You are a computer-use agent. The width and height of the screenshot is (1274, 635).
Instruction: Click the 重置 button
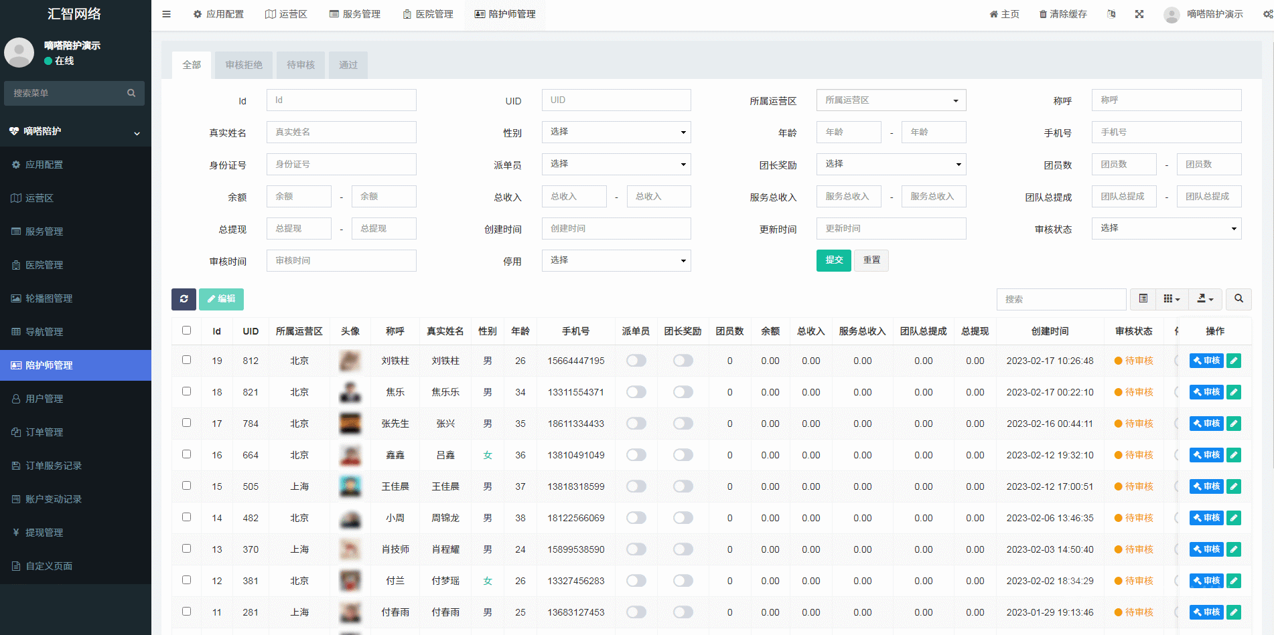(871, 260)
